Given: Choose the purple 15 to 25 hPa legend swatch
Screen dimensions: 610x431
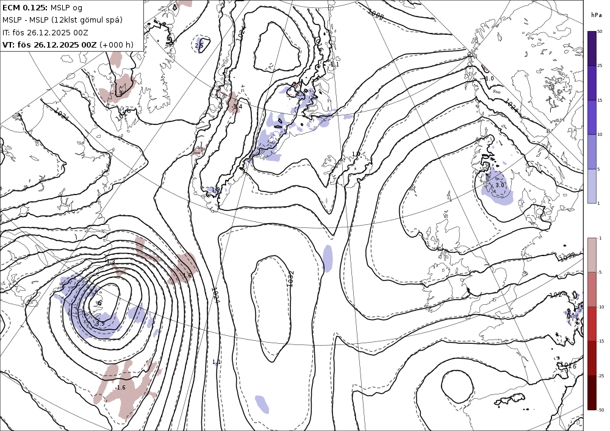Looking at the screenshot, I should (x=592, y=83).
